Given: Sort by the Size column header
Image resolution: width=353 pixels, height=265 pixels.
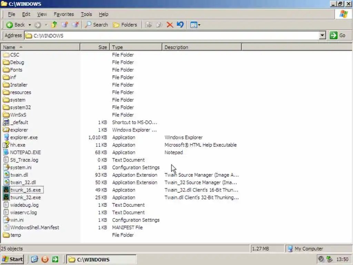Looking at the screenshot, I should pos(95,47).
